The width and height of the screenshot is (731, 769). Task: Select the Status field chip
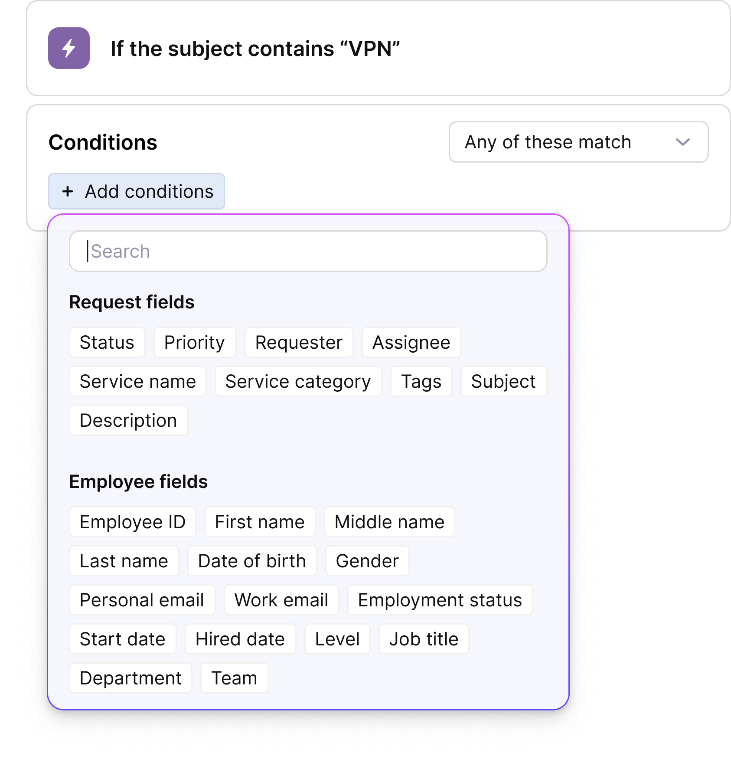tap(107, 342)
